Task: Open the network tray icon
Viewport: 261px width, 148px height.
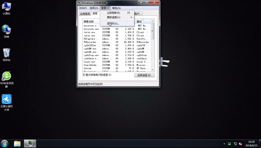Action: [x=235, y=144]
